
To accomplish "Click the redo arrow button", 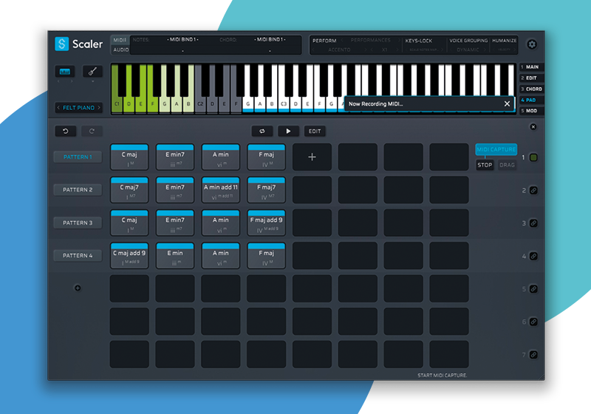I will coord(92,131).
